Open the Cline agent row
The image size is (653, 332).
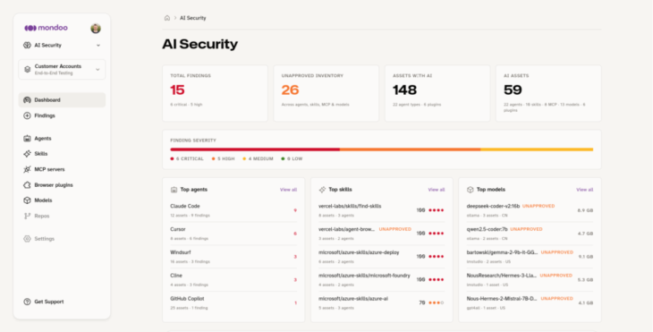[x=233, y=279]
